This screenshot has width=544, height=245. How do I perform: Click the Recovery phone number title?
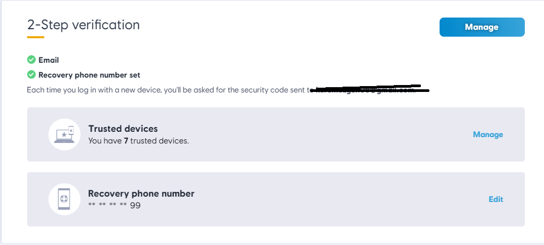tap(141, 193)
